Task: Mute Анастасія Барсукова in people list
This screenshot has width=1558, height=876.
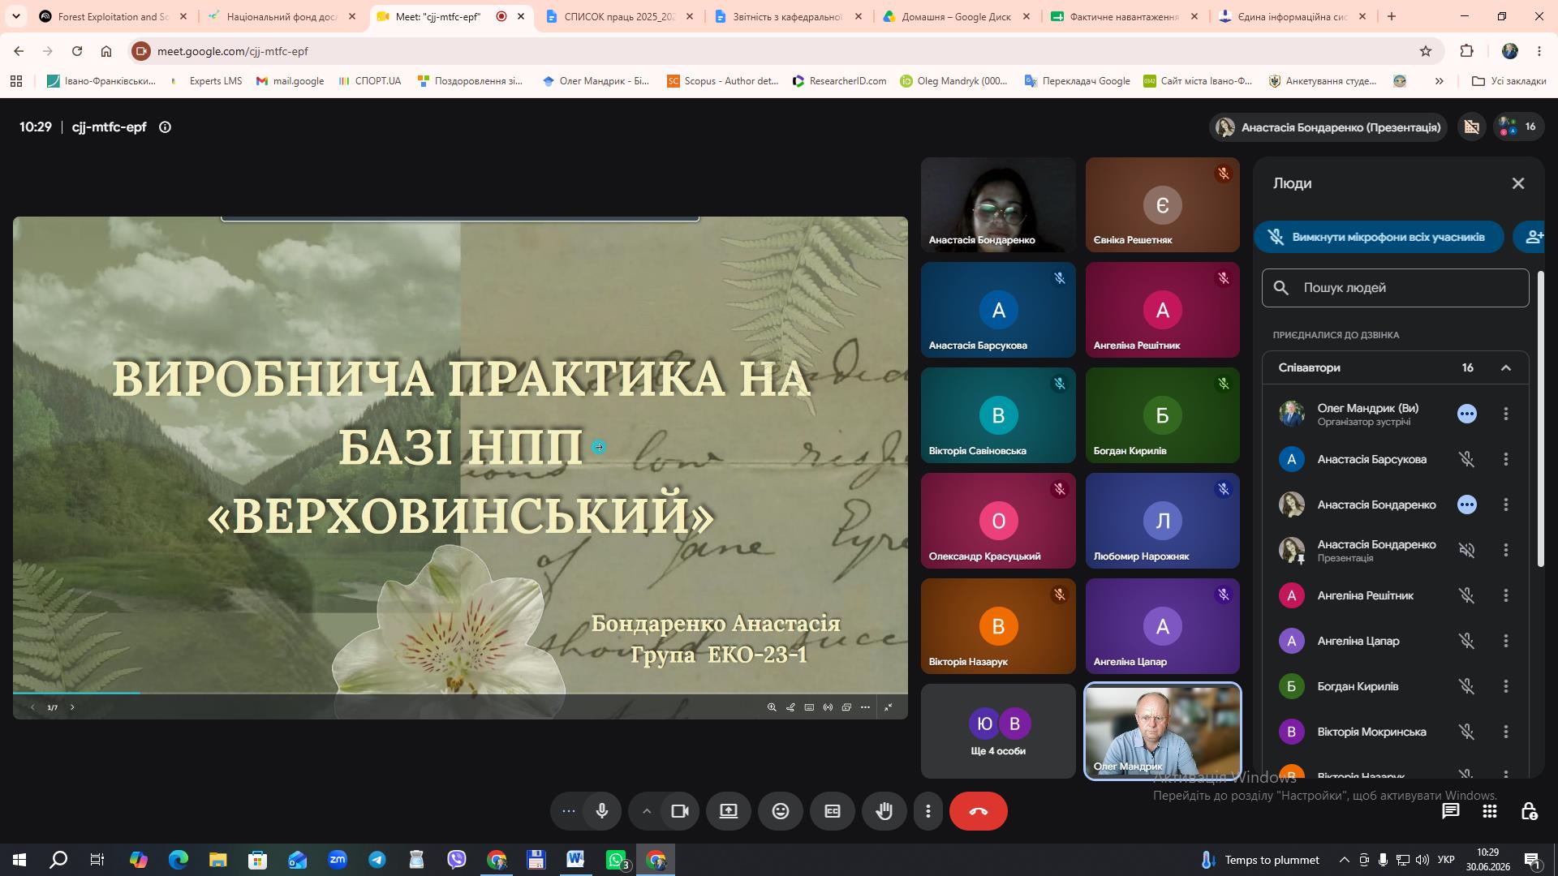Action: (x=1466, y=459)
